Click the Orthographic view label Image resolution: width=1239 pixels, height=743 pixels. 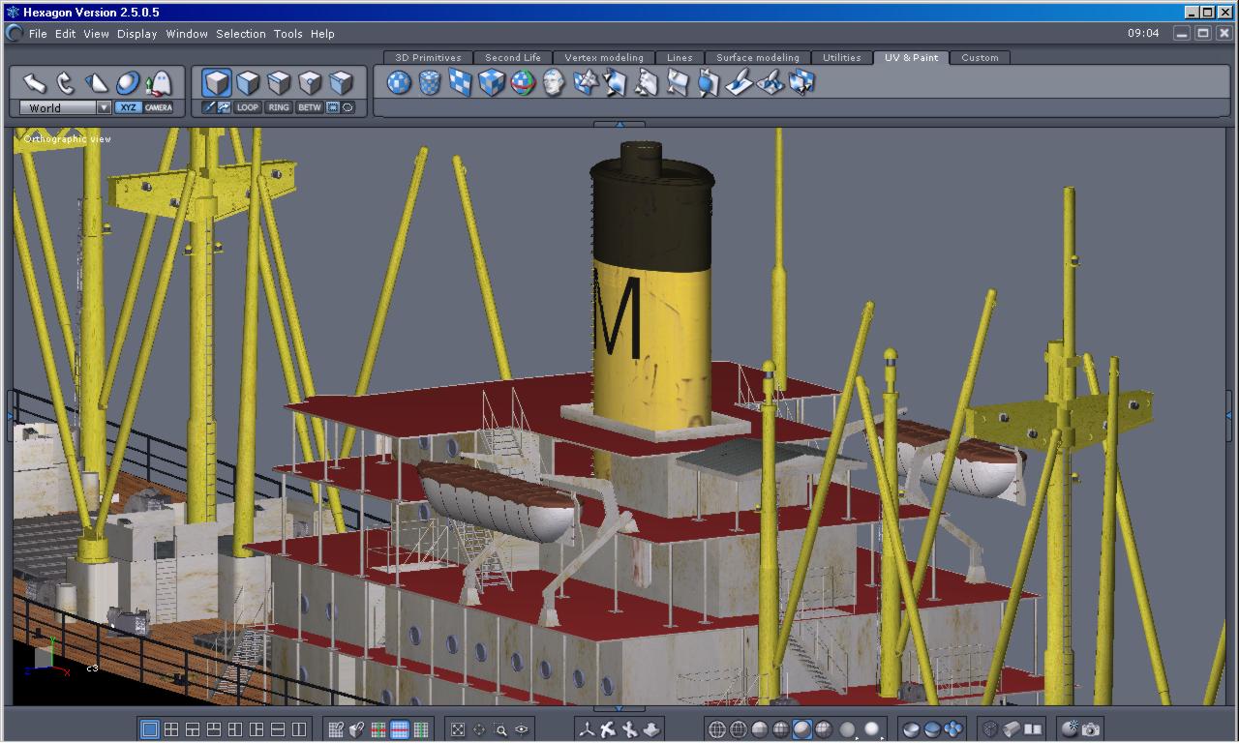(68, 139)
